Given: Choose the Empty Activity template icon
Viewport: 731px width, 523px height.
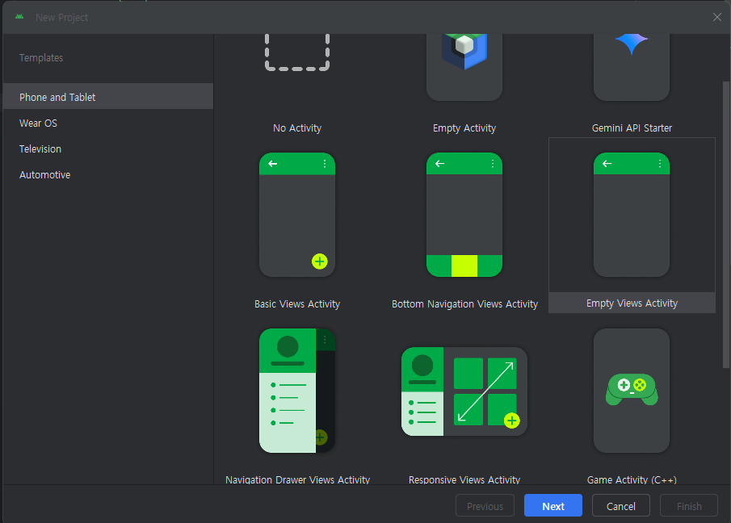Looking at the screenshot, I should point(464,67).
